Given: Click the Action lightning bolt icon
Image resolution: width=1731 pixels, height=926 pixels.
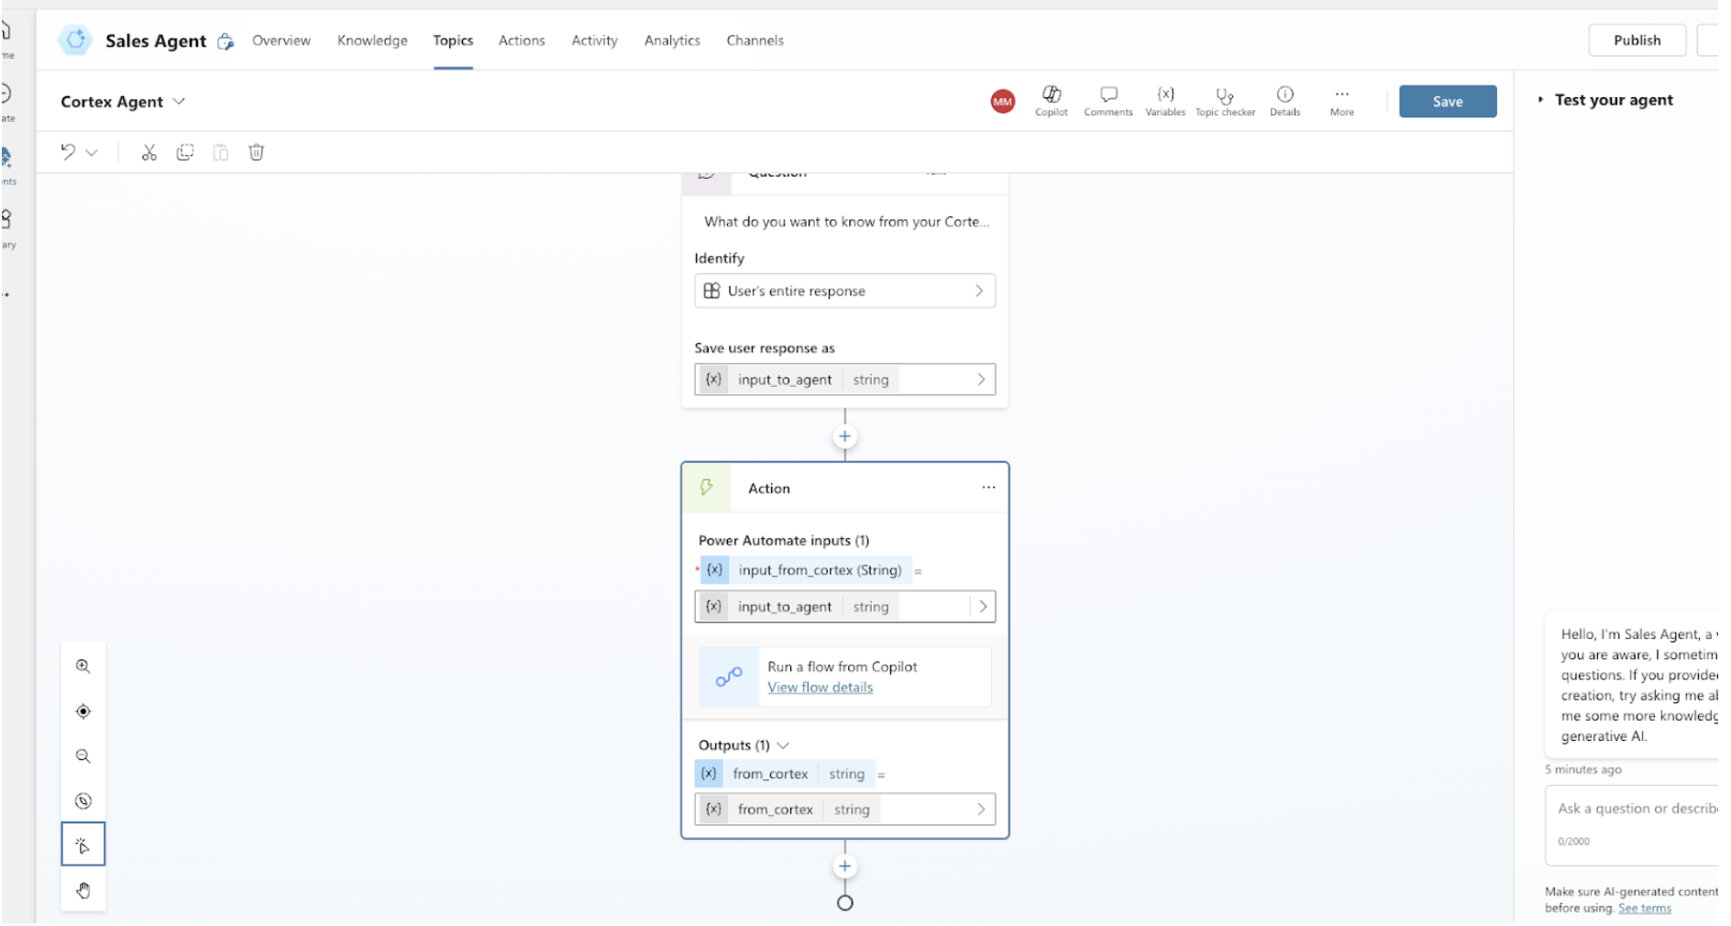Looking at the screenshot, I should click(x=707, y=488).
